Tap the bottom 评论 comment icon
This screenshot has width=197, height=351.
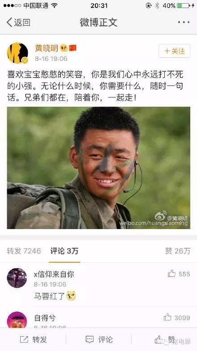99,340
